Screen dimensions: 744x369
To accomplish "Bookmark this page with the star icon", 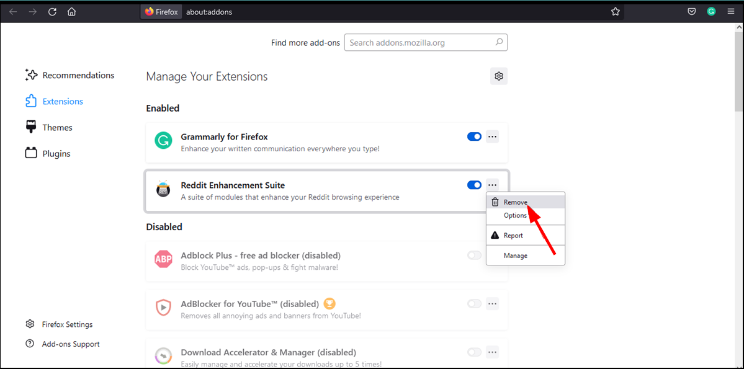I will click(616, 12).
